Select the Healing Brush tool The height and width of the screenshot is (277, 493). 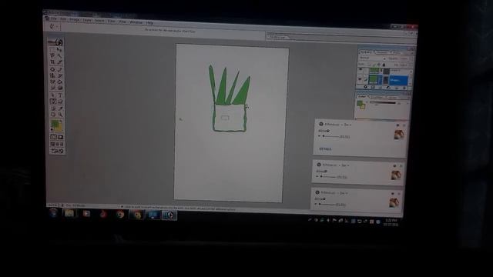52,69
